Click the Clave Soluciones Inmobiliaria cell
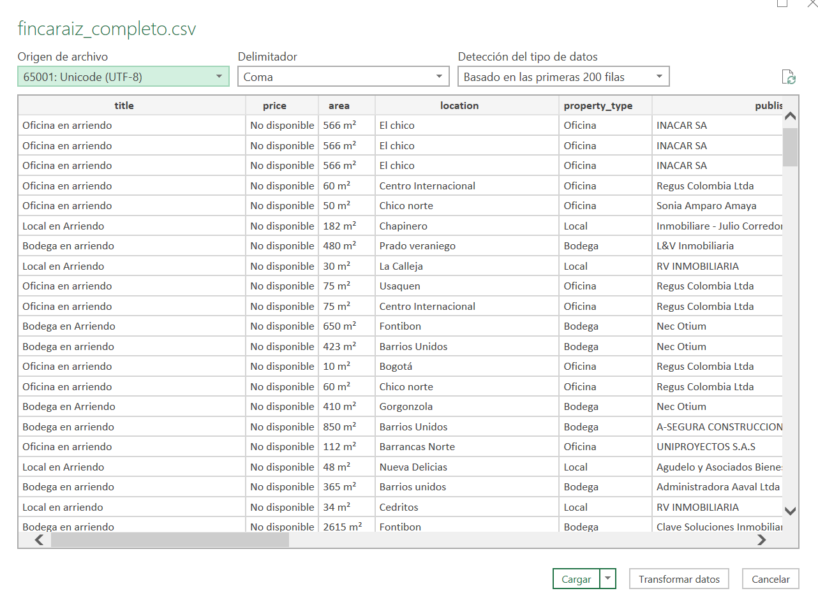Image resolution: width=818 pixels, height=614 pixels. 717,526
